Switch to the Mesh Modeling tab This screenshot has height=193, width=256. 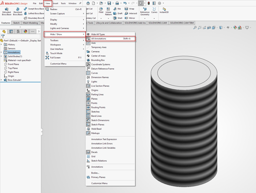click(30, 23)
